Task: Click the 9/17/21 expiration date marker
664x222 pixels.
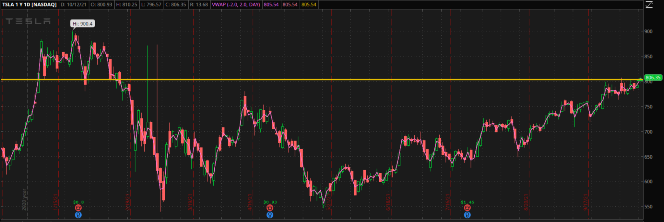Action: [x=586, y=202]
